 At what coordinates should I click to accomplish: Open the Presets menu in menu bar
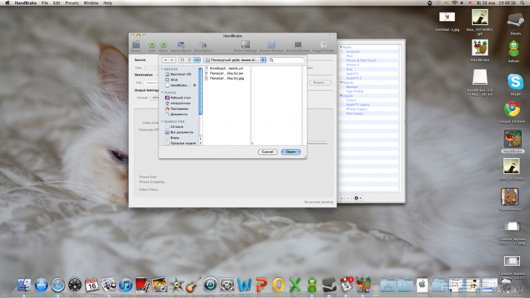click(73, 3)
